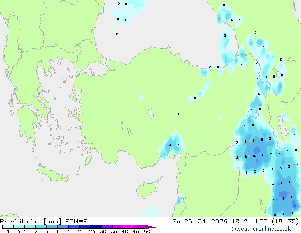Image resolution: width=301 pixels, height=233 pixels.
Task: Click the legend swatch between 40 and 45
Action: click(x=129, y=227)
